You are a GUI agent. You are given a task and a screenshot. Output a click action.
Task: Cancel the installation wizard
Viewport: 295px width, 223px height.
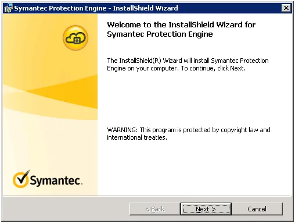click(257, 209)
